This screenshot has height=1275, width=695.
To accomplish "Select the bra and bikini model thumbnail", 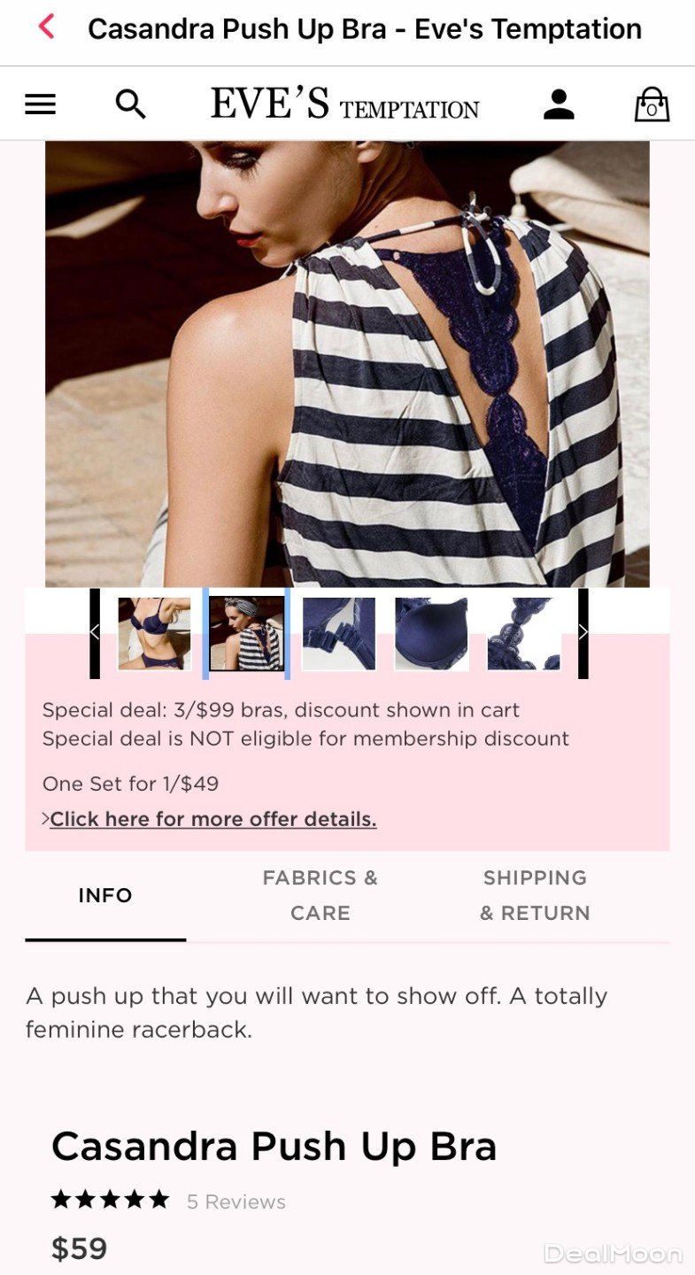I will [154, 633].
